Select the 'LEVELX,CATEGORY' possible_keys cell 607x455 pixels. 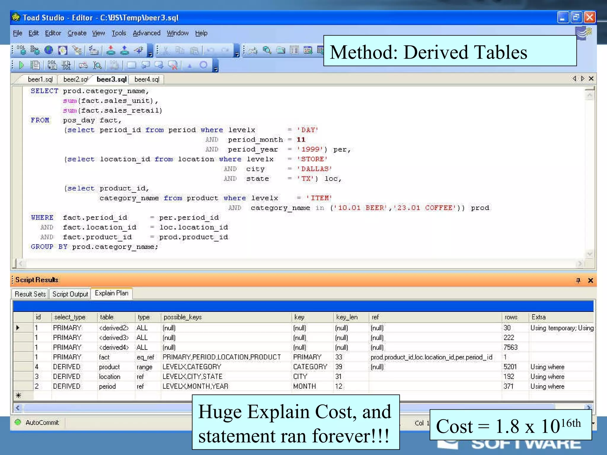pos(226,367)
